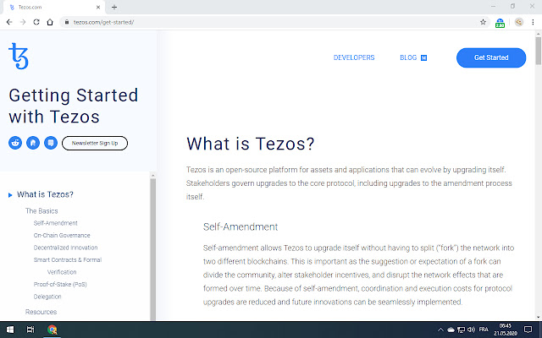The height and width of the screenshot is (338, 542).
Task: Click the Medium icon beside BLOG
Action: (423, 58)
